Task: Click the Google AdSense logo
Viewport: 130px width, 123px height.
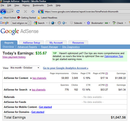Action: [x=19, y=31]
